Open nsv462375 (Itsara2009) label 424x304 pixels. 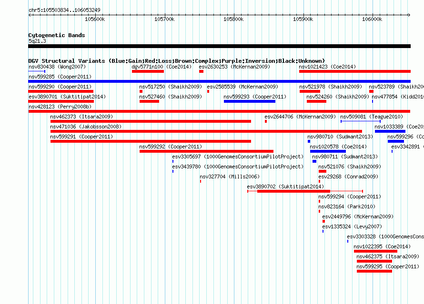point(388,256)
